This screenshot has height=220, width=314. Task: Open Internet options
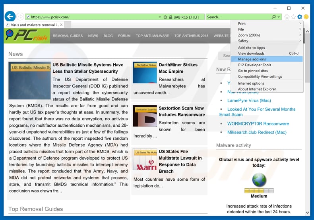(x=267, y=83)
